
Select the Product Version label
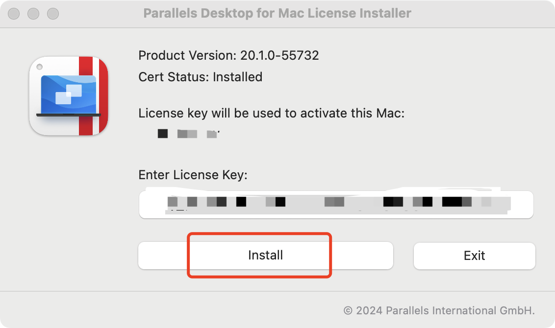(187, 55)
